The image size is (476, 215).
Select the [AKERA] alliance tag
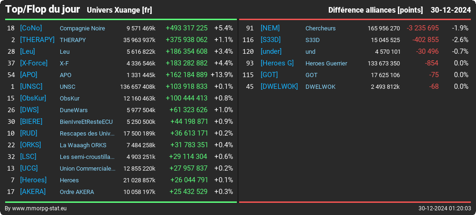[33, 192]
